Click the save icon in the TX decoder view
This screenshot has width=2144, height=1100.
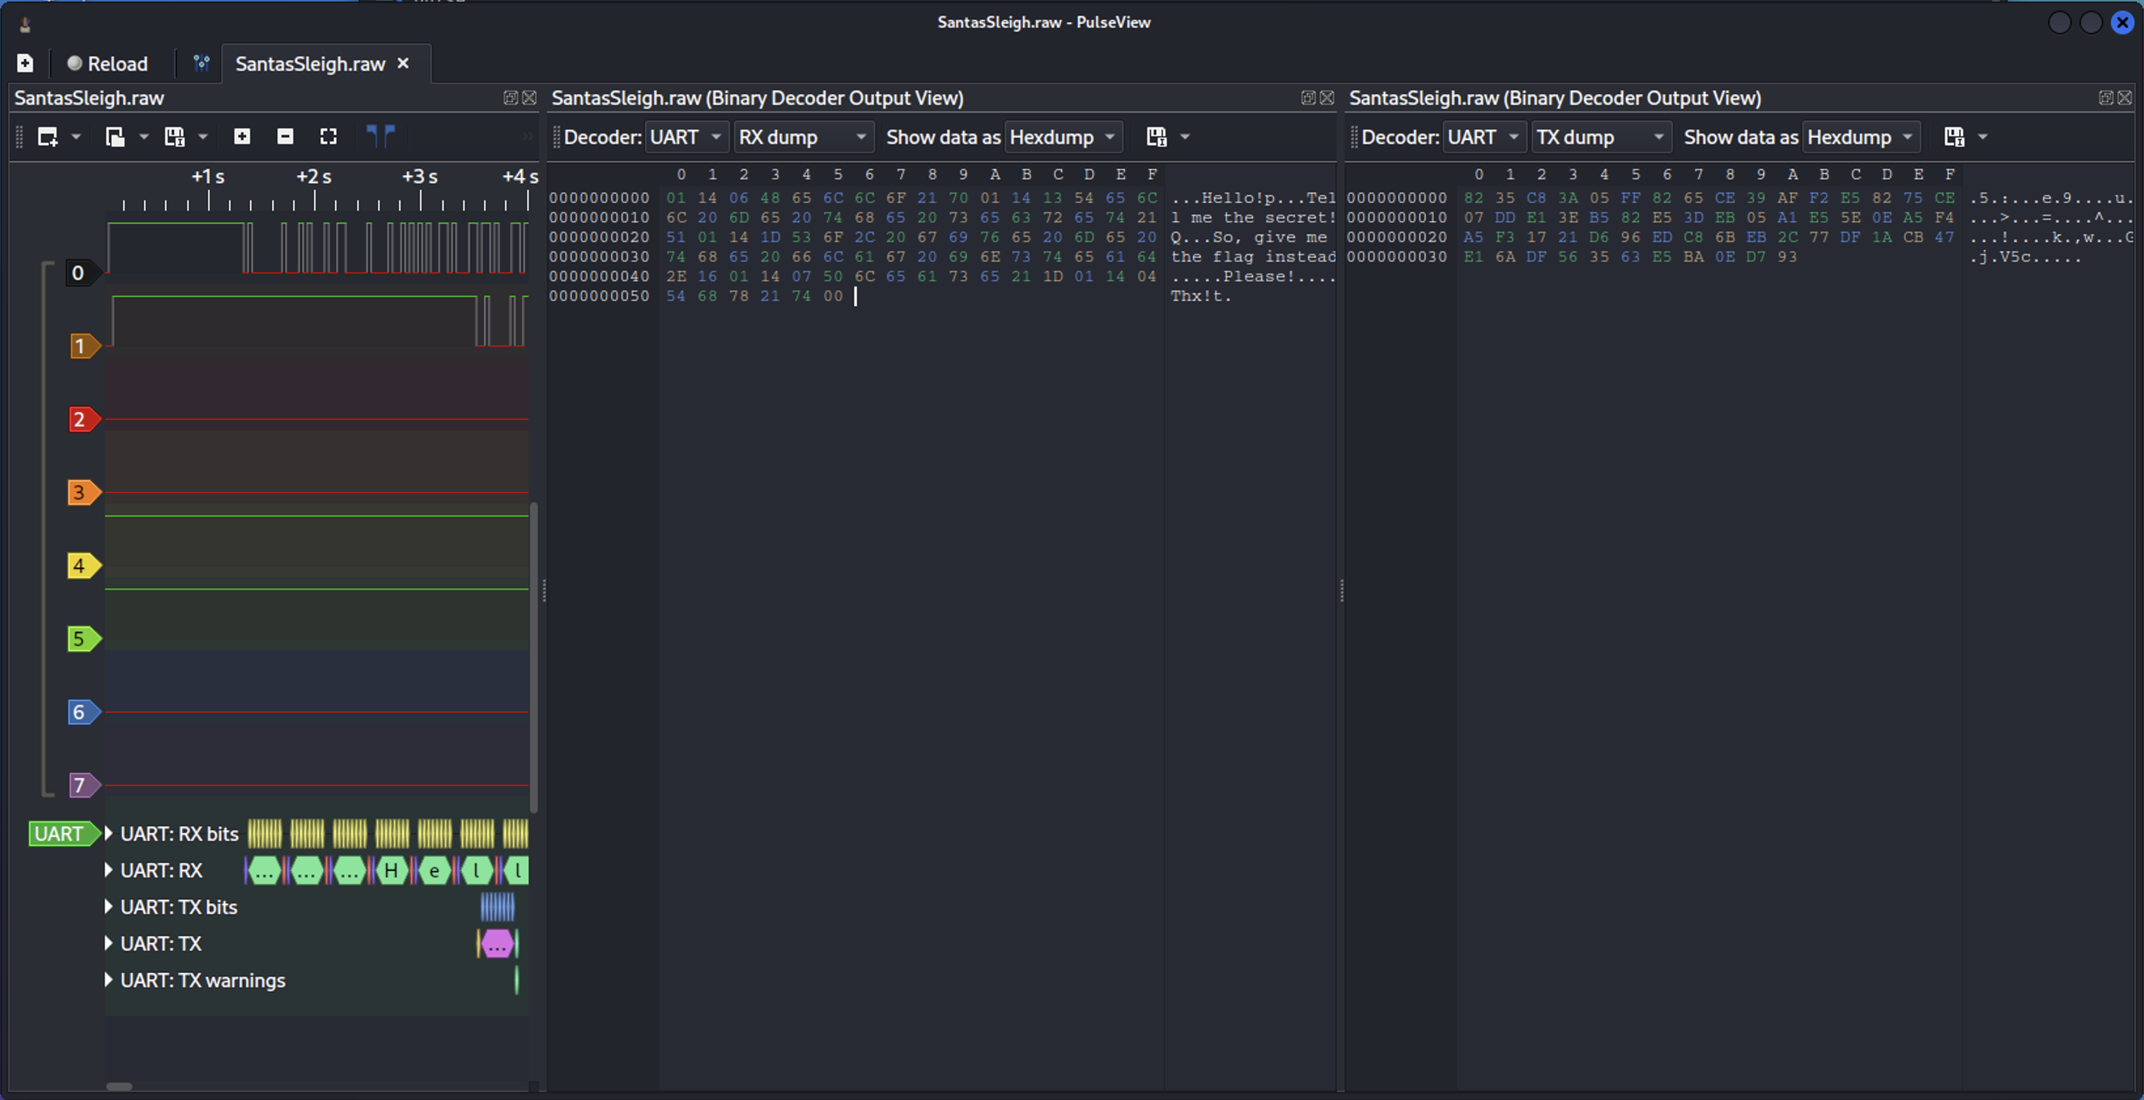coord(1954,137)
